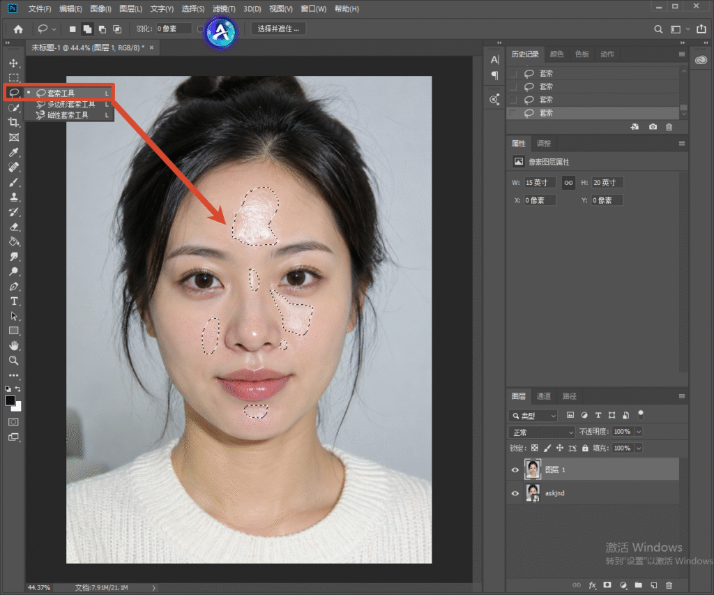Select the Eyedropper tool
Image resolution: width=714 pixels, height=595 pixels.
tap(14, 153)
